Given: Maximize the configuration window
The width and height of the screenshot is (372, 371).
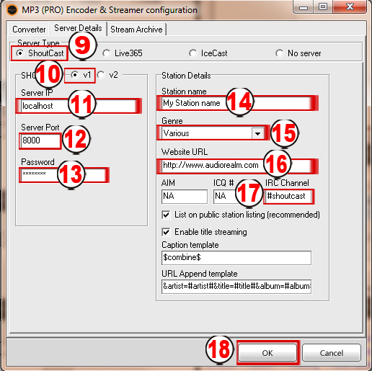Looking at the screenshot, I should (x=323, y=7).
